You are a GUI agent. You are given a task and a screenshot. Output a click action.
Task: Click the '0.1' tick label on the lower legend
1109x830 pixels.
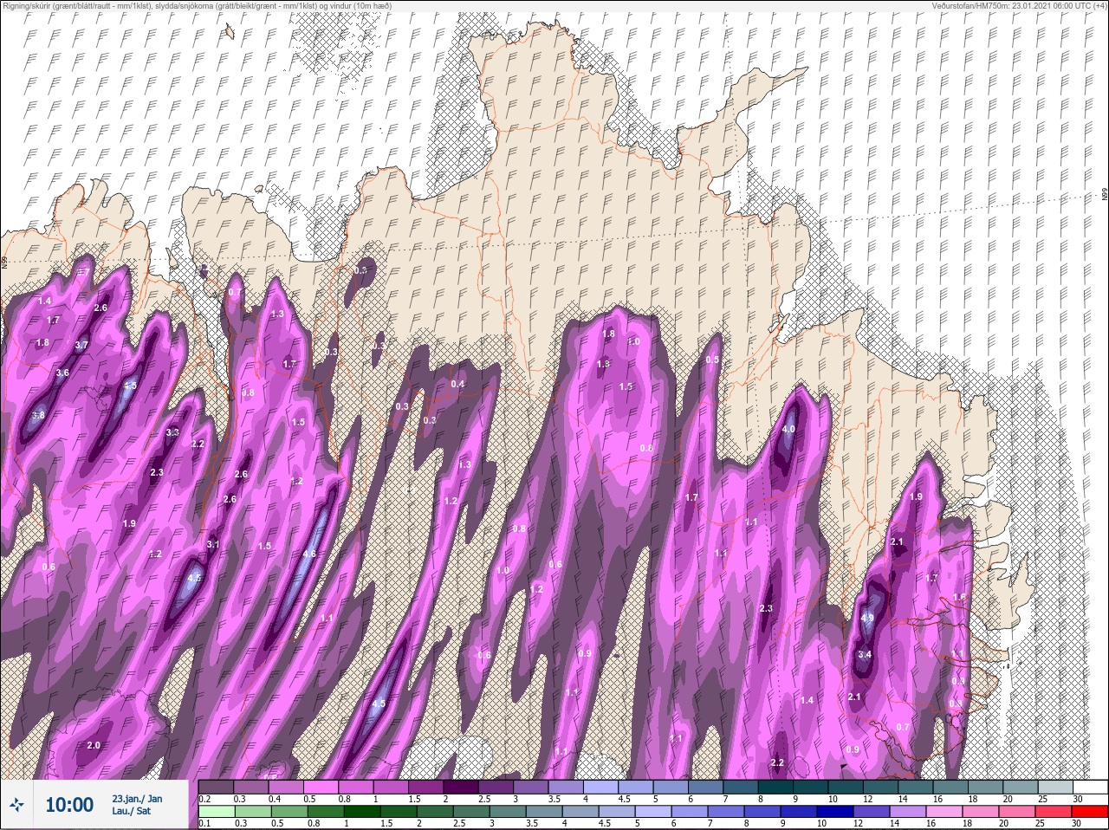pos(204,823)
